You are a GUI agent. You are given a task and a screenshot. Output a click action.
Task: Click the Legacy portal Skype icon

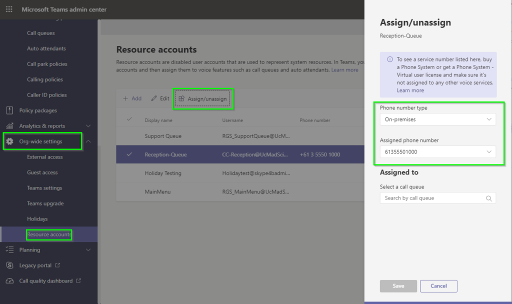click(10, 265)
